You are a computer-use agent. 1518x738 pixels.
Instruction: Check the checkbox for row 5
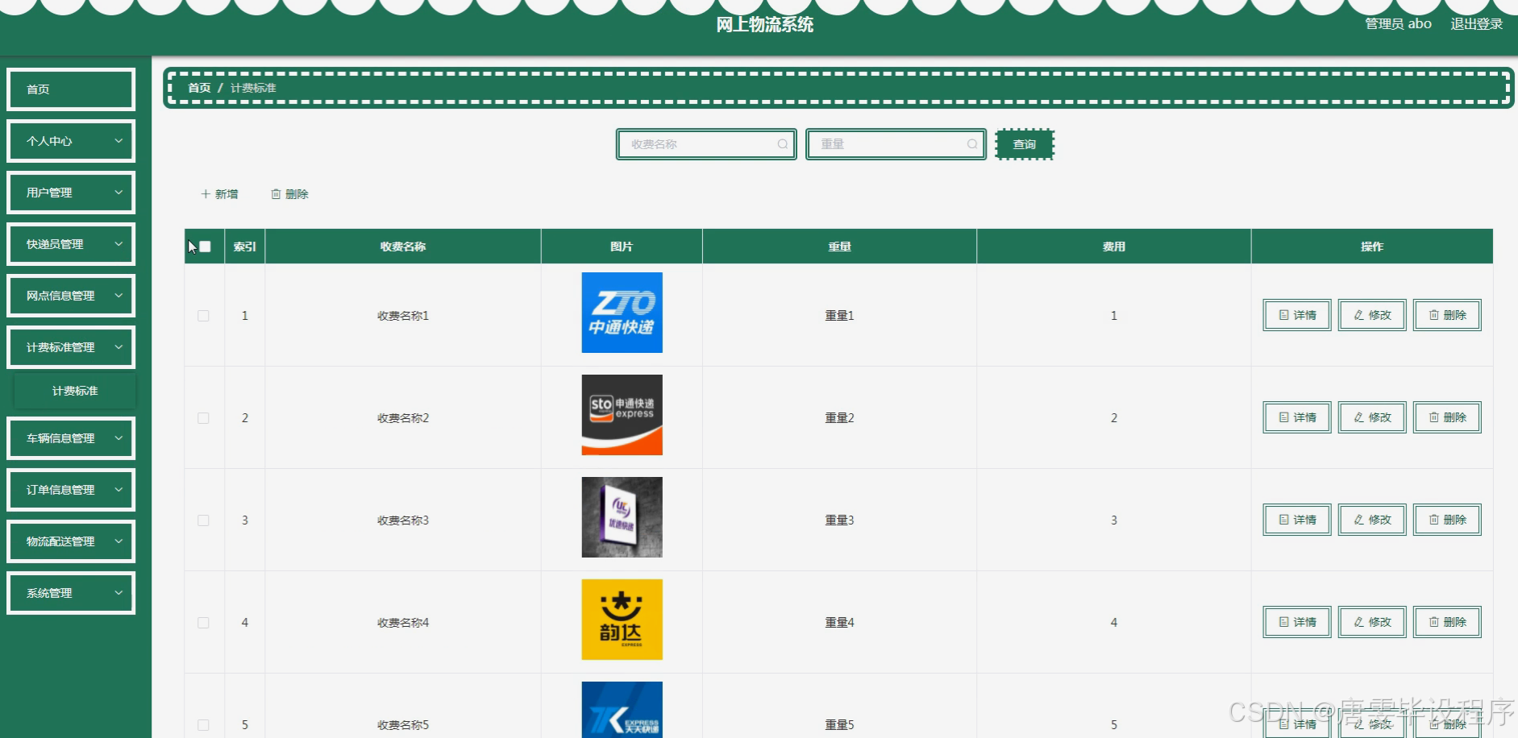tap(203, 725)
